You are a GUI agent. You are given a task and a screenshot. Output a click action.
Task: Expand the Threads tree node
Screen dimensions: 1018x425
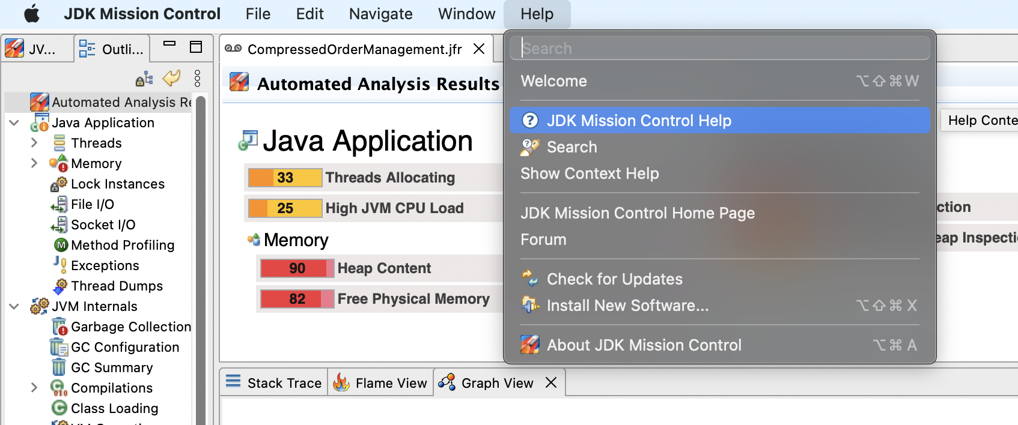(34, 143)
